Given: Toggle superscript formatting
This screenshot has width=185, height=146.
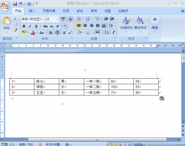Looking at the screenshot, I should coord(58,26).
